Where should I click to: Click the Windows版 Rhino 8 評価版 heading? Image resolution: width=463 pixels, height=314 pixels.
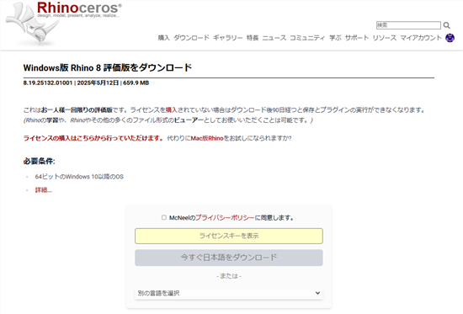[108, 67]
